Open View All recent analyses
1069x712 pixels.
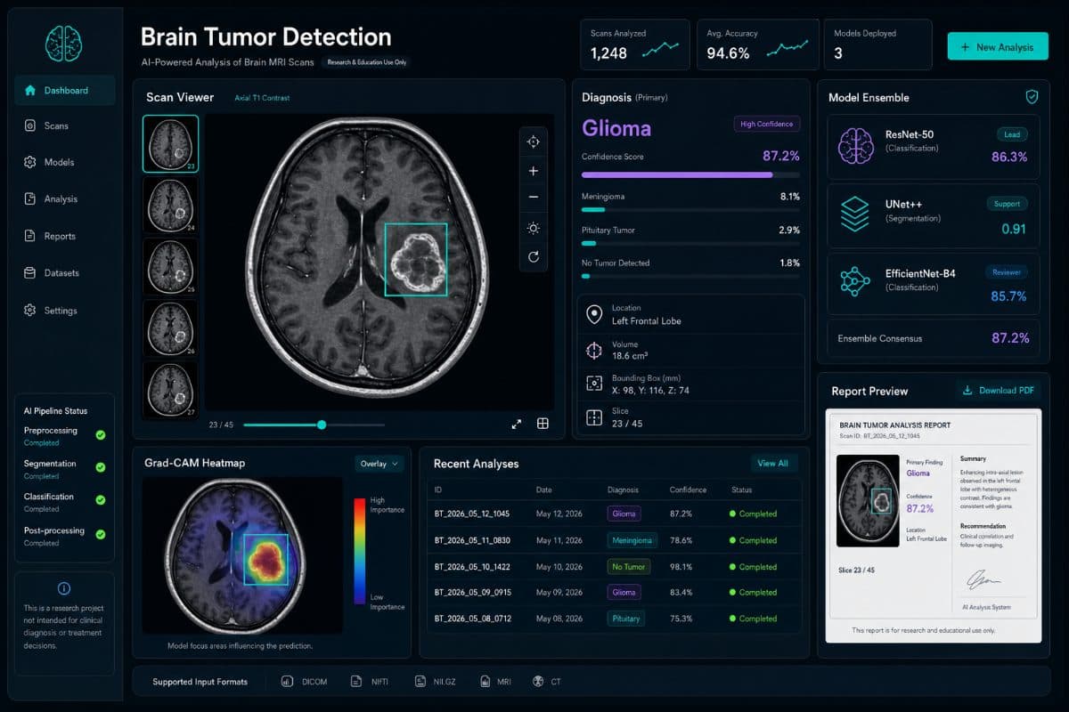point(772,463)
